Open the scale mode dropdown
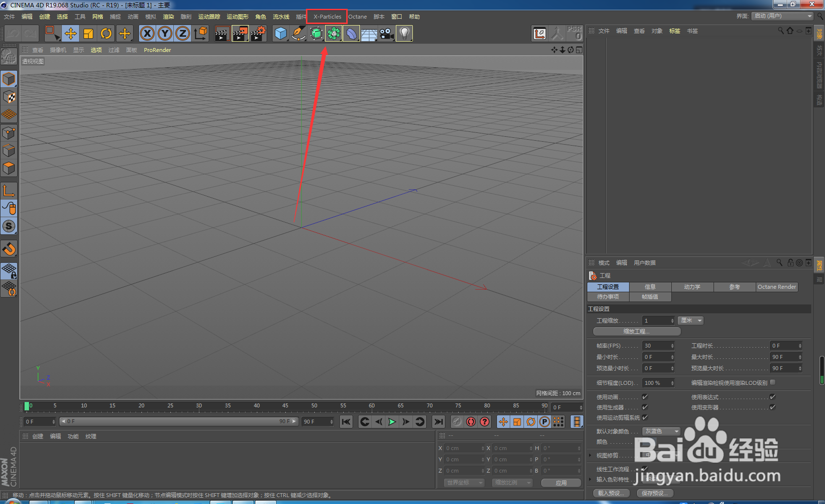Viewport: 825px width, 504px height. click(x=512, y=482)
